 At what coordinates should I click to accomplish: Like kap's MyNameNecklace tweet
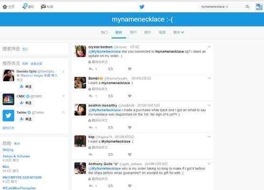(x=130, y=154)
